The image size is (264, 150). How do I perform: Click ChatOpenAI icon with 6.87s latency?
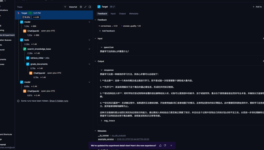(x=24, y=91)
